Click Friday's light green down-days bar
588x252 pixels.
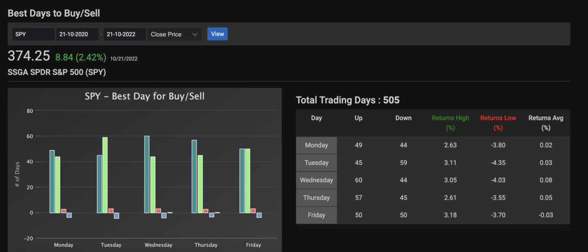248,181
